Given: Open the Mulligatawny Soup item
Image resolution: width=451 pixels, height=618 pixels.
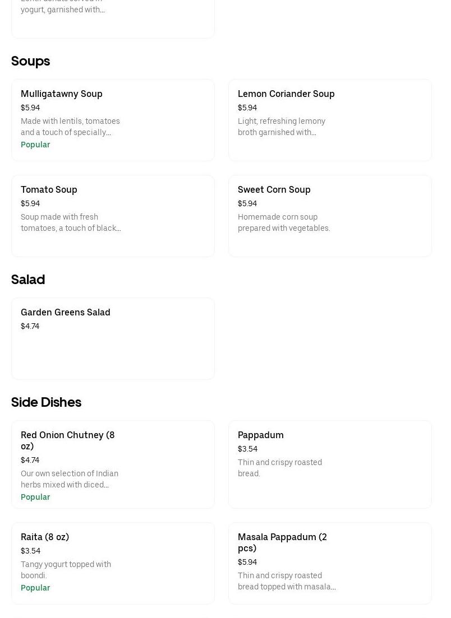Looking at the screenshot, I should point(62,94).
